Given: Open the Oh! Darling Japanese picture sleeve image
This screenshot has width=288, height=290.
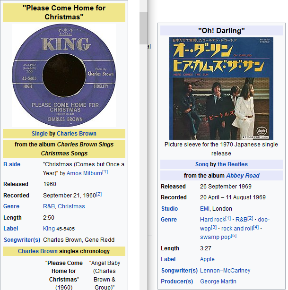Looking at the screenshot, I should 221,89.
